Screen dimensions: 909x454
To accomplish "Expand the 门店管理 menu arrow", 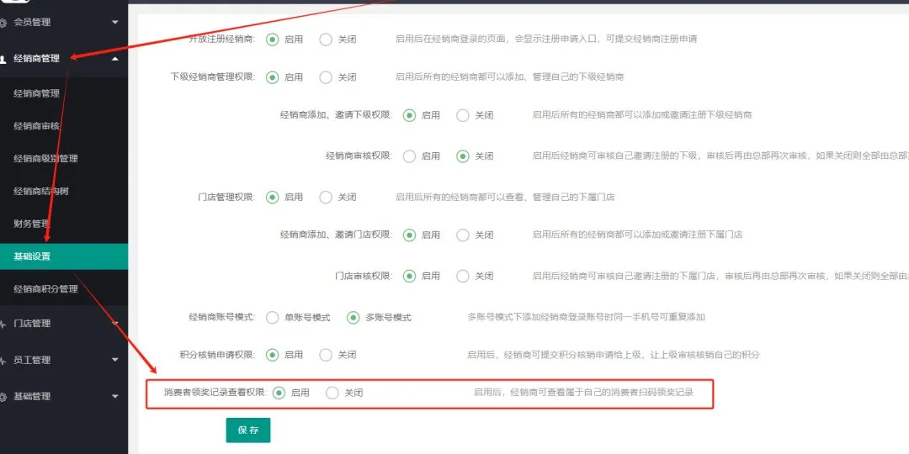I will pos(114,324).
